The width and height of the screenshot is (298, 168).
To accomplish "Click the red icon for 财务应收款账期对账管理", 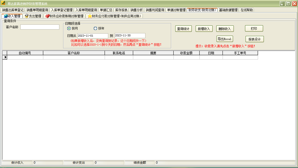I will tap(47, 16).
